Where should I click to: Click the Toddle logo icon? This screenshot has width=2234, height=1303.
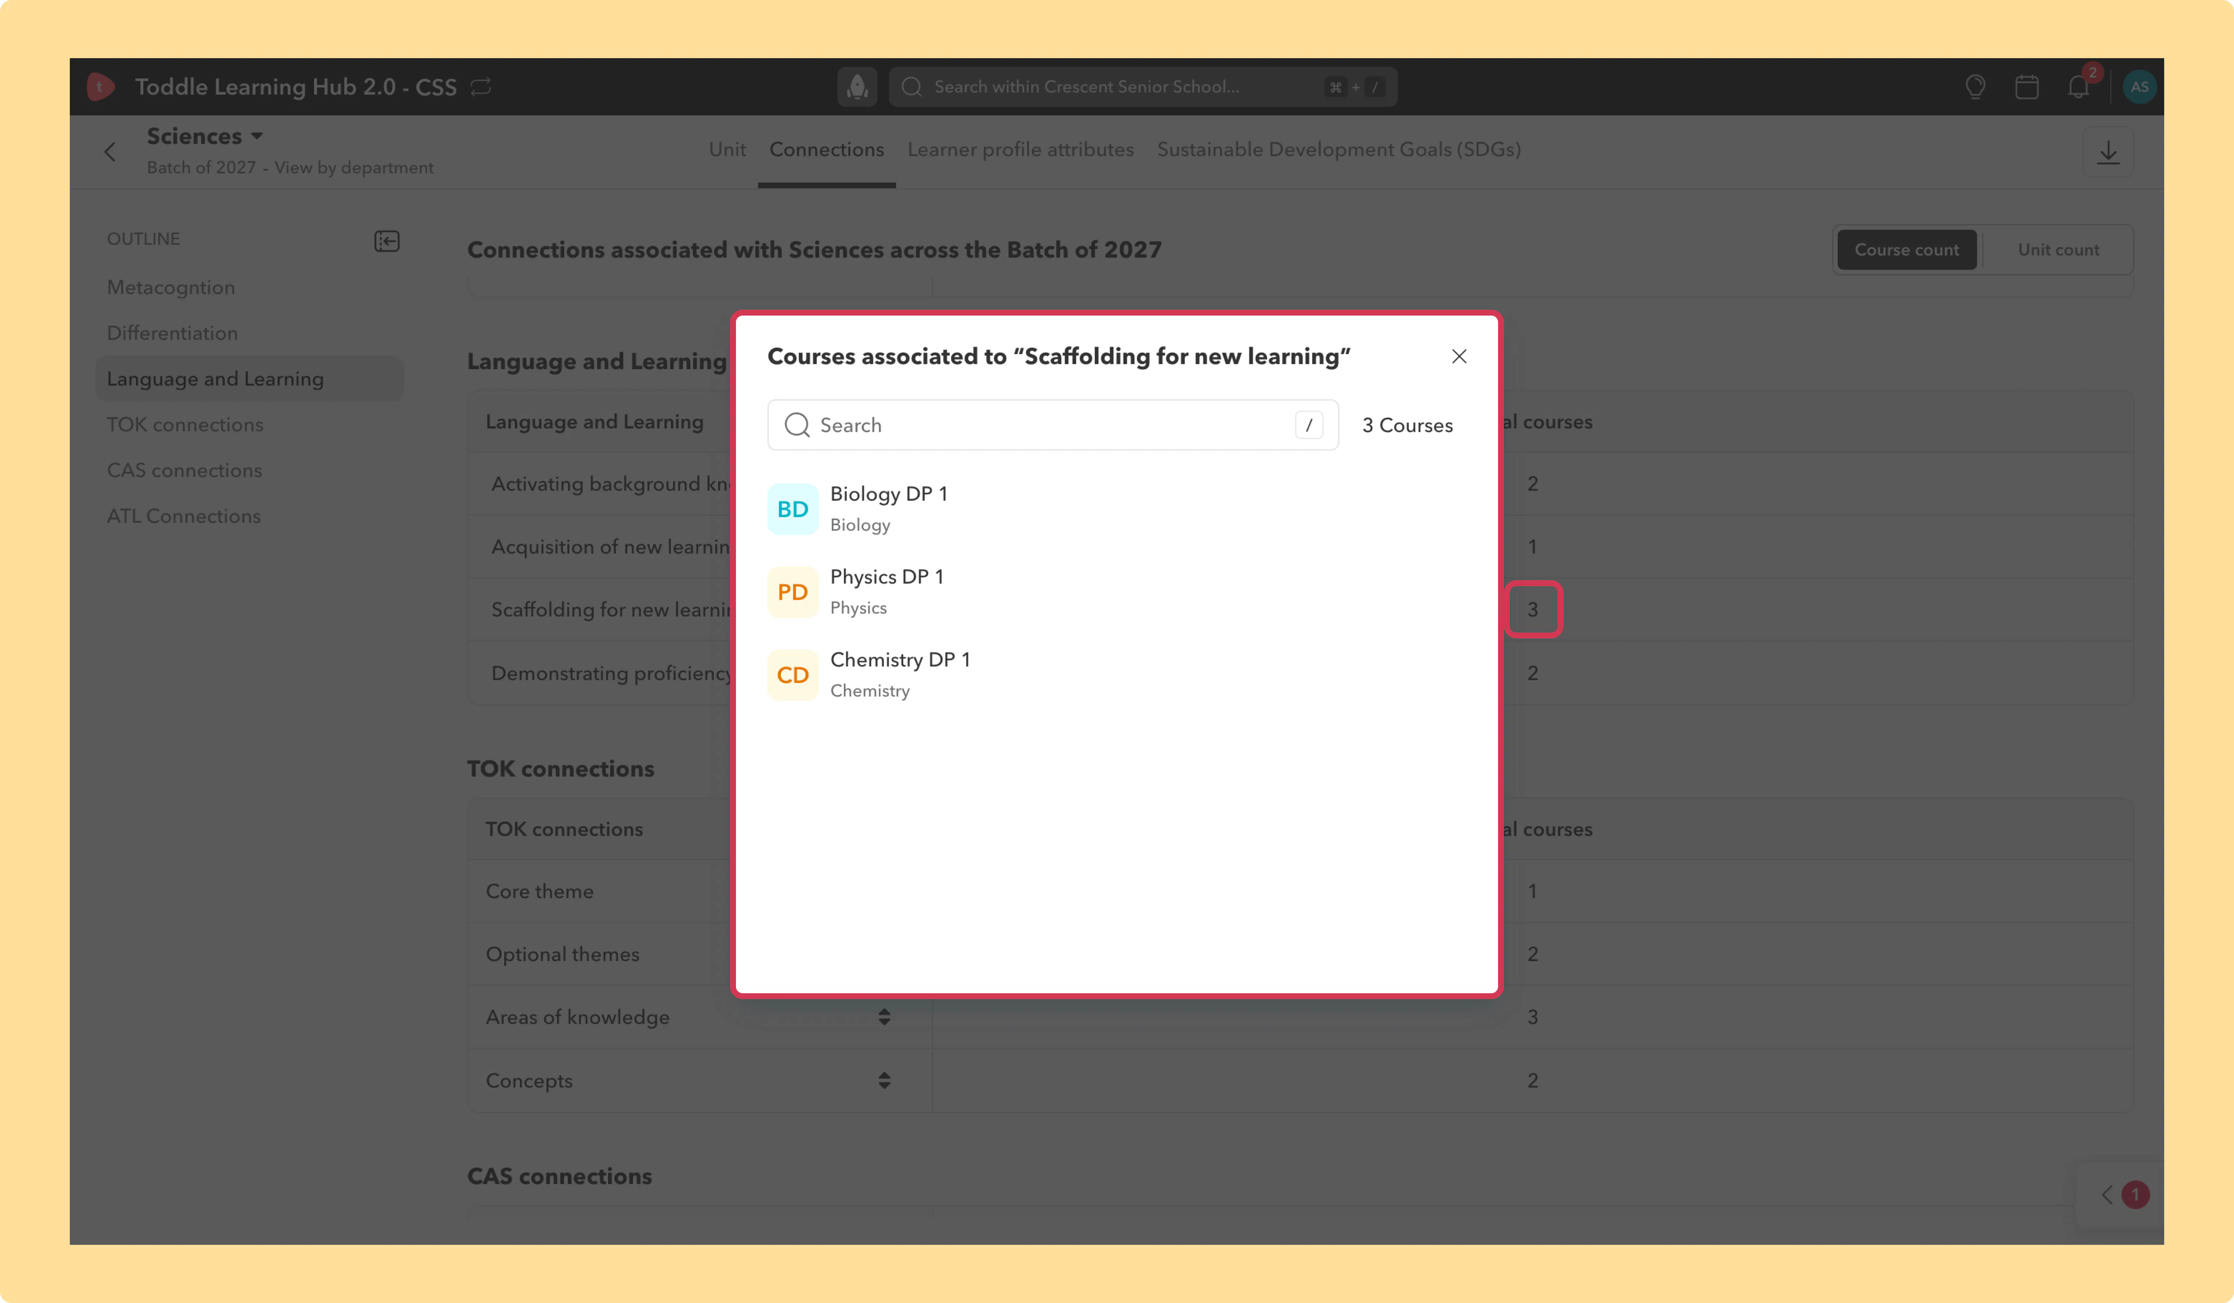coord(101,87)
